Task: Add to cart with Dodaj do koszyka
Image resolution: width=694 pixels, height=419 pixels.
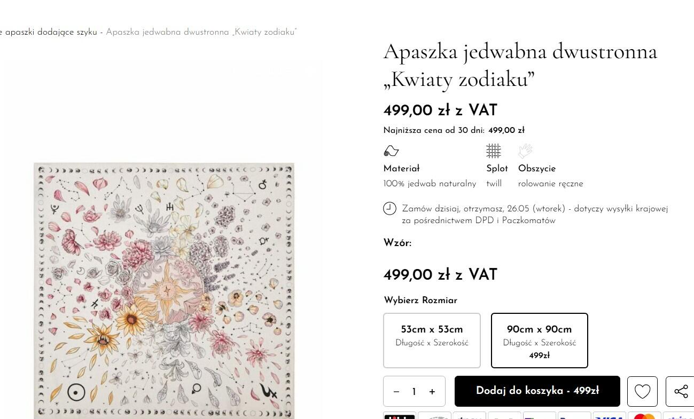Action: pyautogui.click(x=537, y=391)
